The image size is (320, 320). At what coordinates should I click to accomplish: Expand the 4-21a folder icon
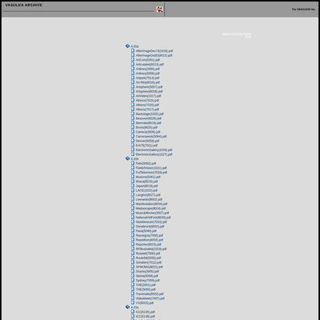(127, 307)
